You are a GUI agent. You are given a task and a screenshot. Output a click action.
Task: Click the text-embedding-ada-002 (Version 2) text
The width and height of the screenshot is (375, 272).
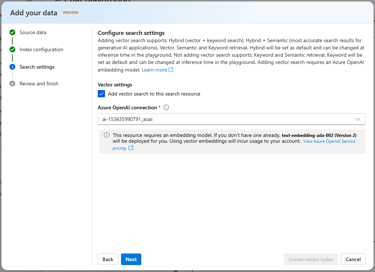click(319, 135)
